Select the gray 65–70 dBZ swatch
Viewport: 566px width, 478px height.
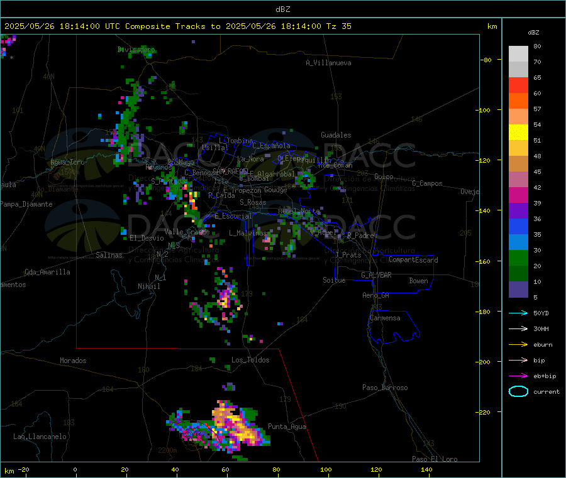[x=518, y=70]
